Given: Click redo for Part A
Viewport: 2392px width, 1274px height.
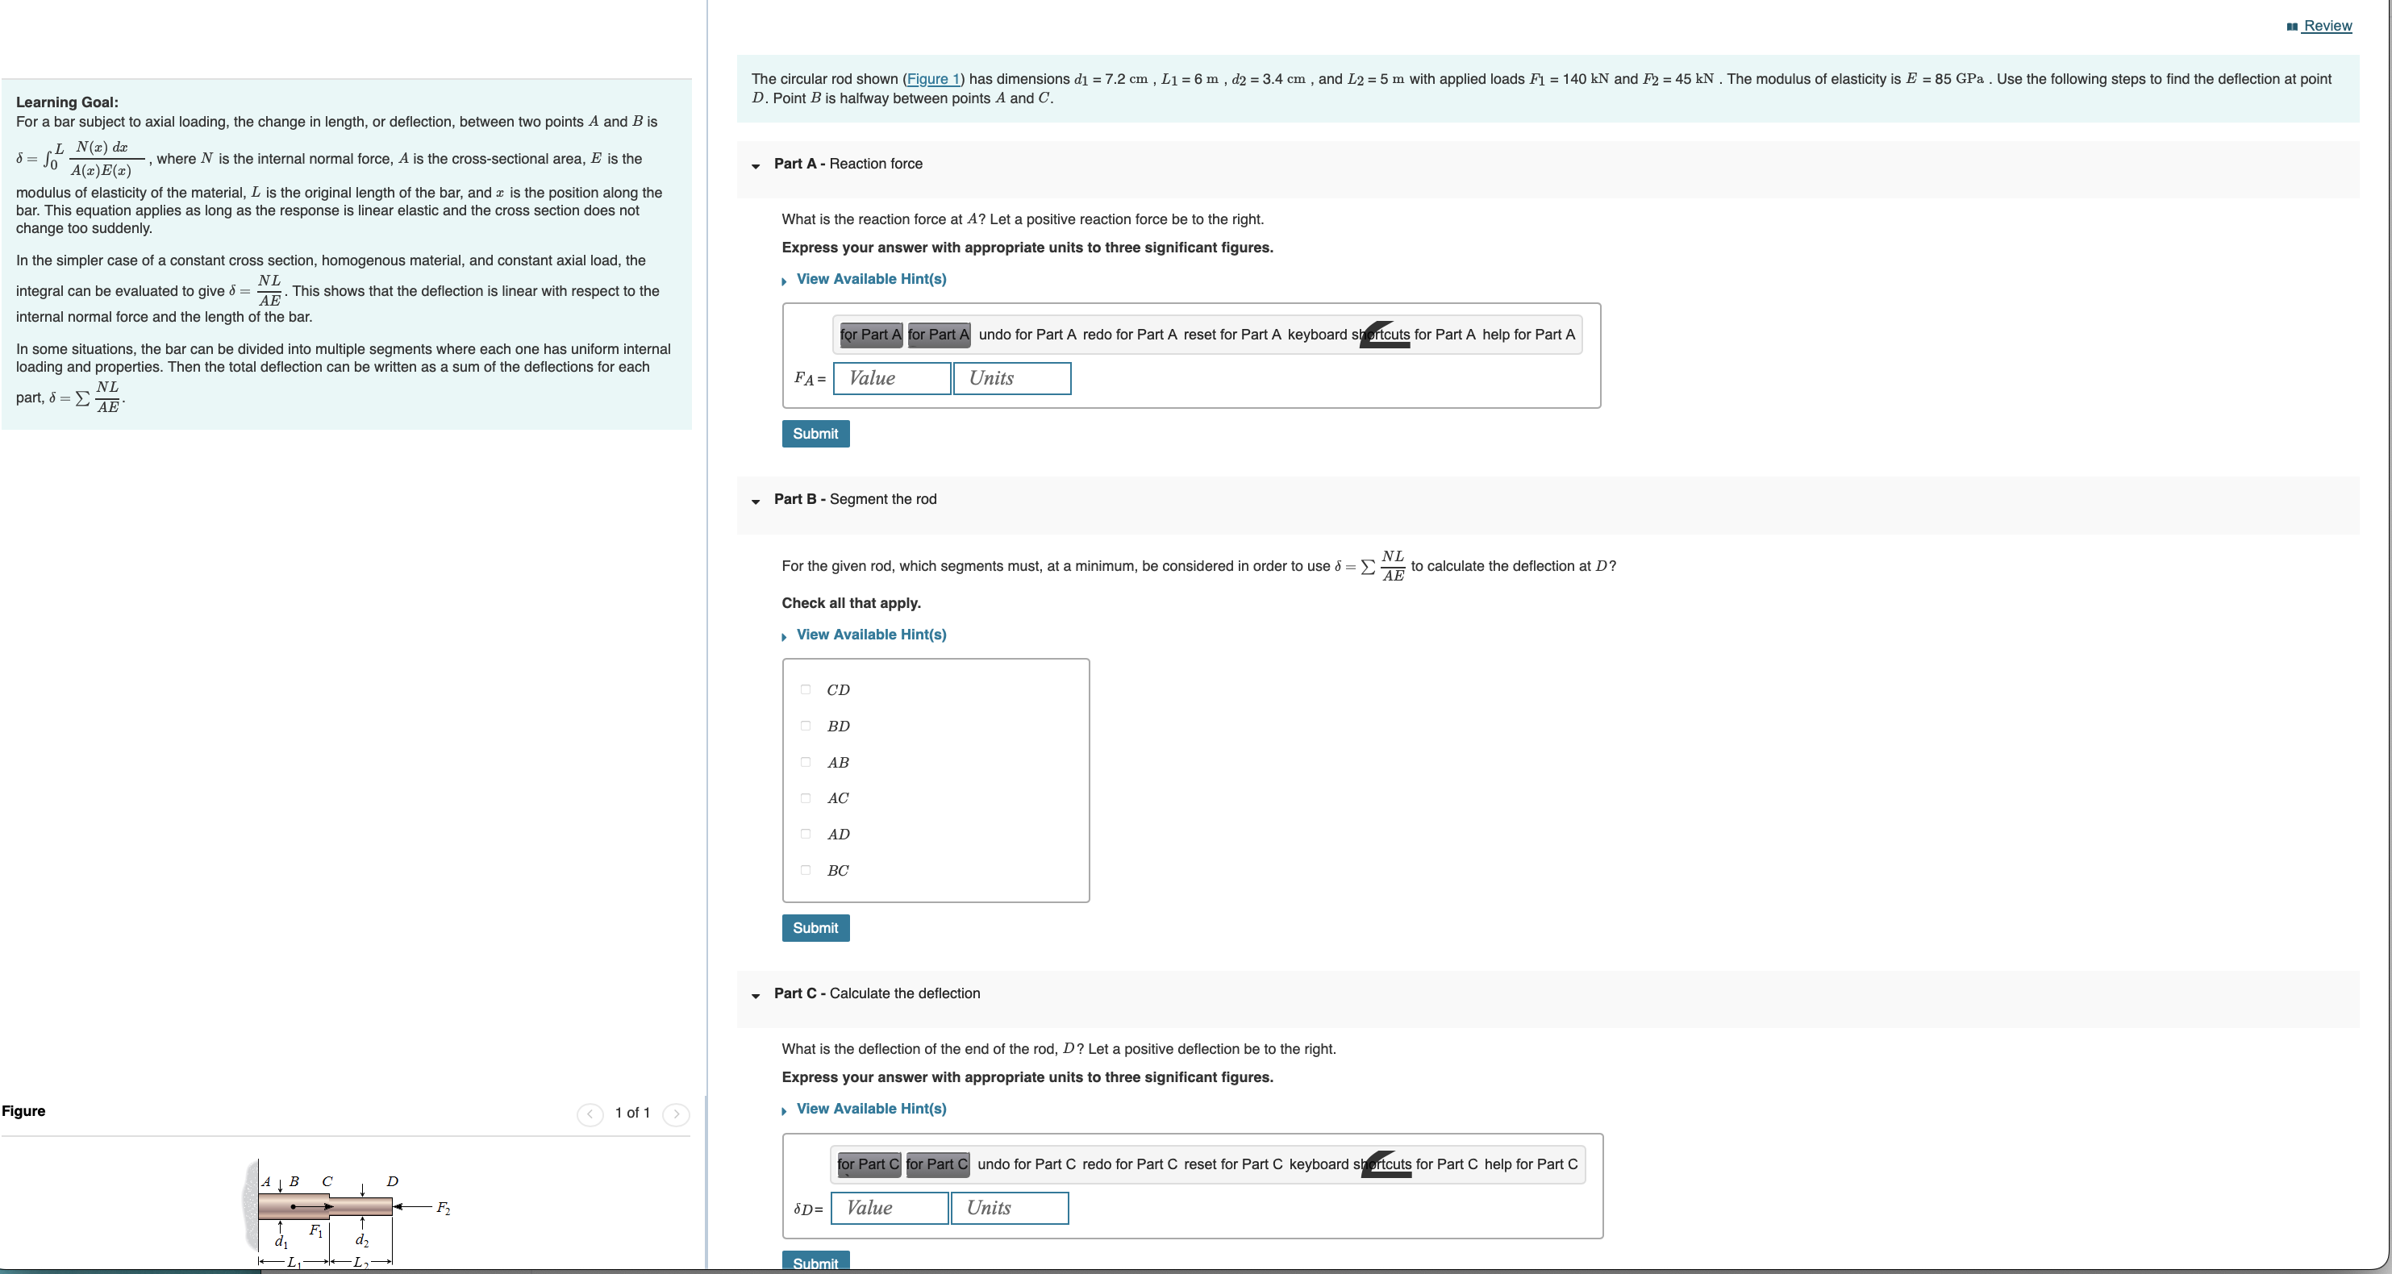Looking at the screenshot, I should [1129, 335].
